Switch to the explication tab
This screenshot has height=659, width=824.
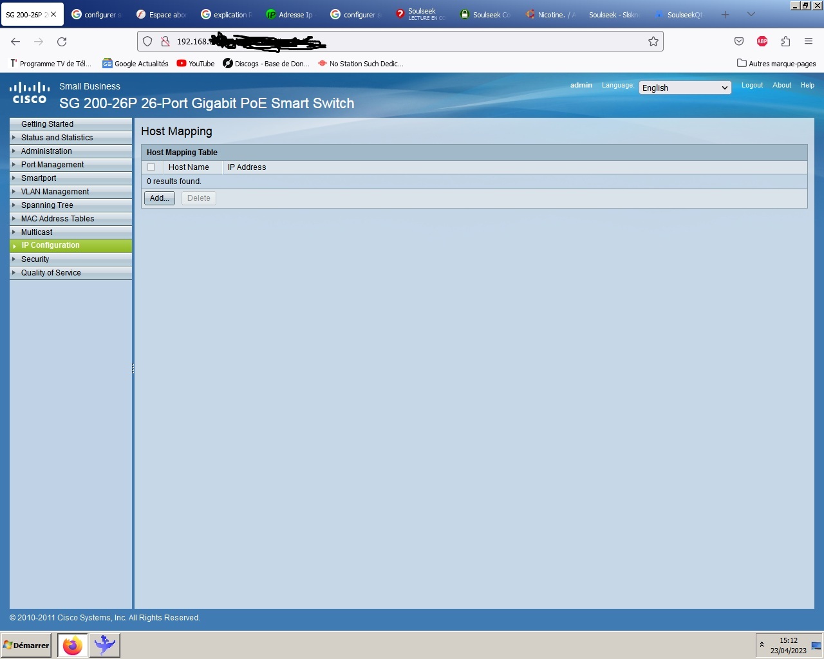click(225, 14)
